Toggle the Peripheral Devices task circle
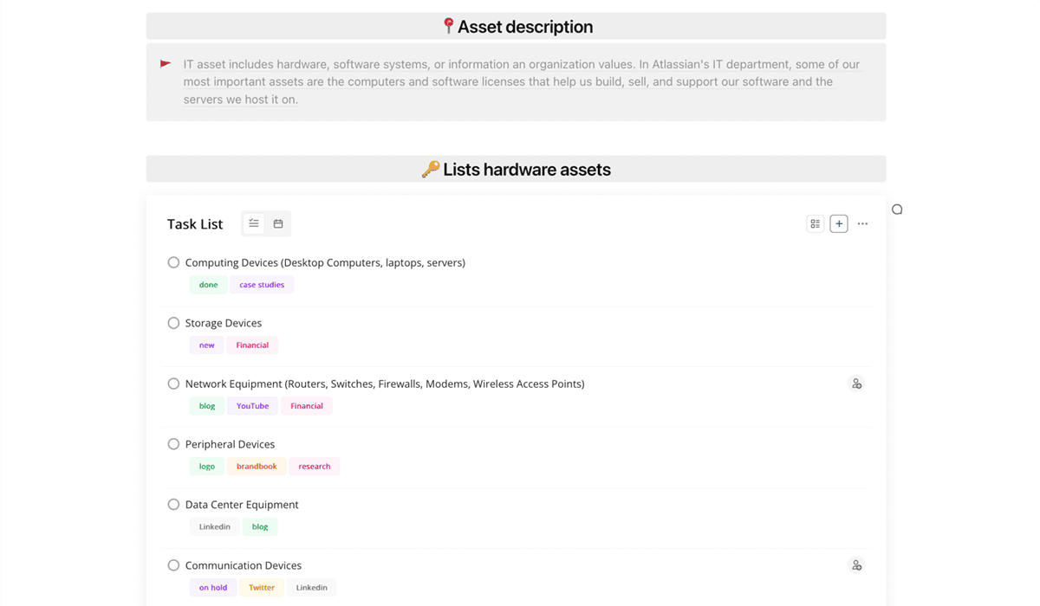The height and width of the screenshot is (606, 1040). 173,444
